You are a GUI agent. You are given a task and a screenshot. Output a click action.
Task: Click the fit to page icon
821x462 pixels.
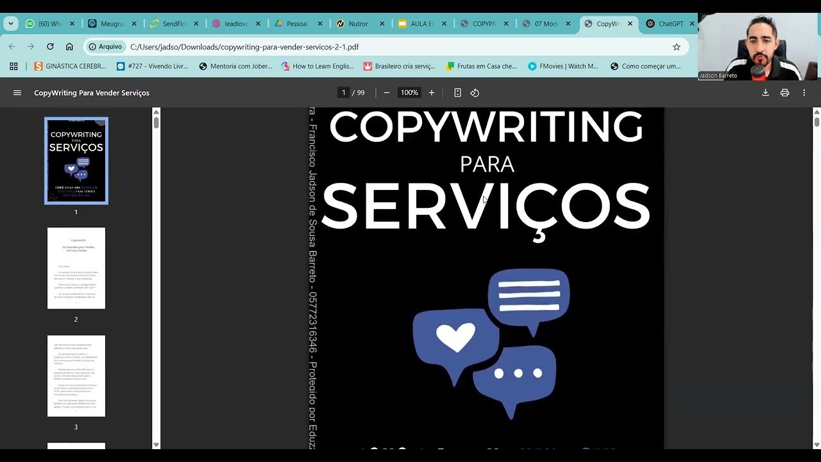click(457, 93)
